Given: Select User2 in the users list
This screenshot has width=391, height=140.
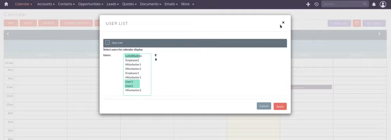Looking at the screenshot, I should [x=132, y=86].
